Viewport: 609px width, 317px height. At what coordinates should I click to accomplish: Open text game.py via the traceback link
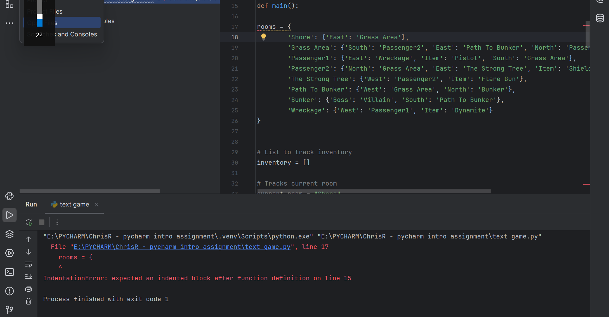pyautogui.click(x=181, y=247)
